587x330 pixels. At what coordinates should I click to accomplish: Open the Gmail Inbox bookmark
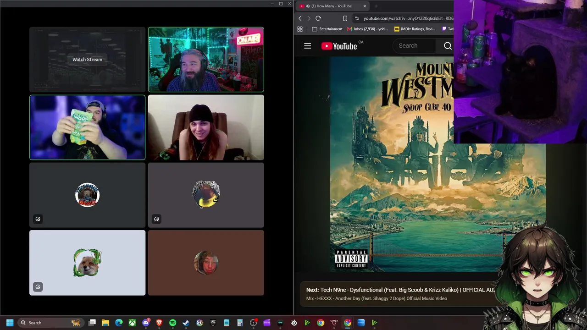click(x=368, y=29)
